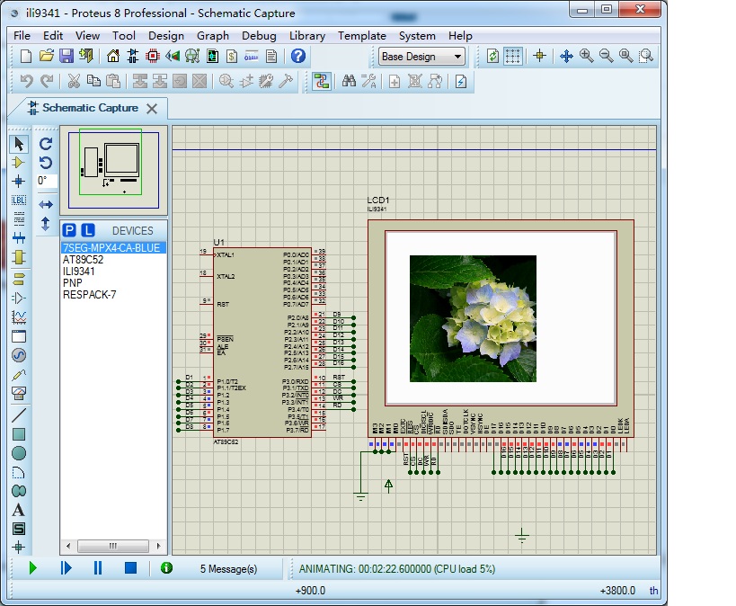Pause the running simulation
The image size is (736, 606).
[x=98, y=568]
